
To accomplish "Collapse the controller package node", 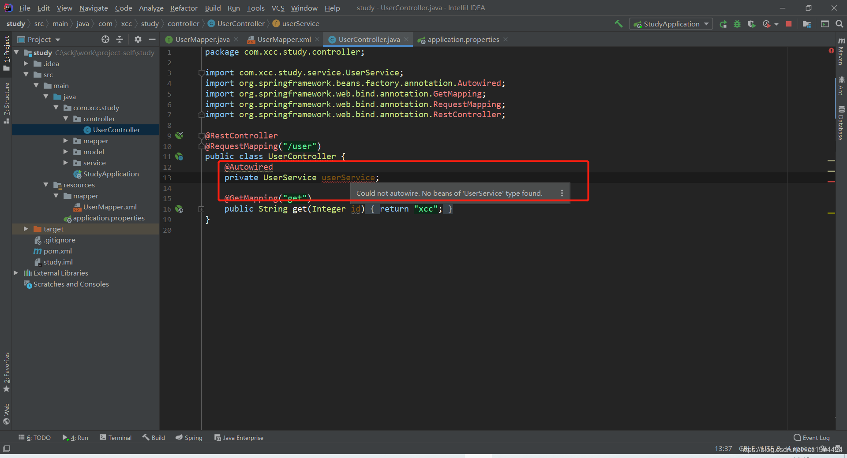I will tap(65, 119).
